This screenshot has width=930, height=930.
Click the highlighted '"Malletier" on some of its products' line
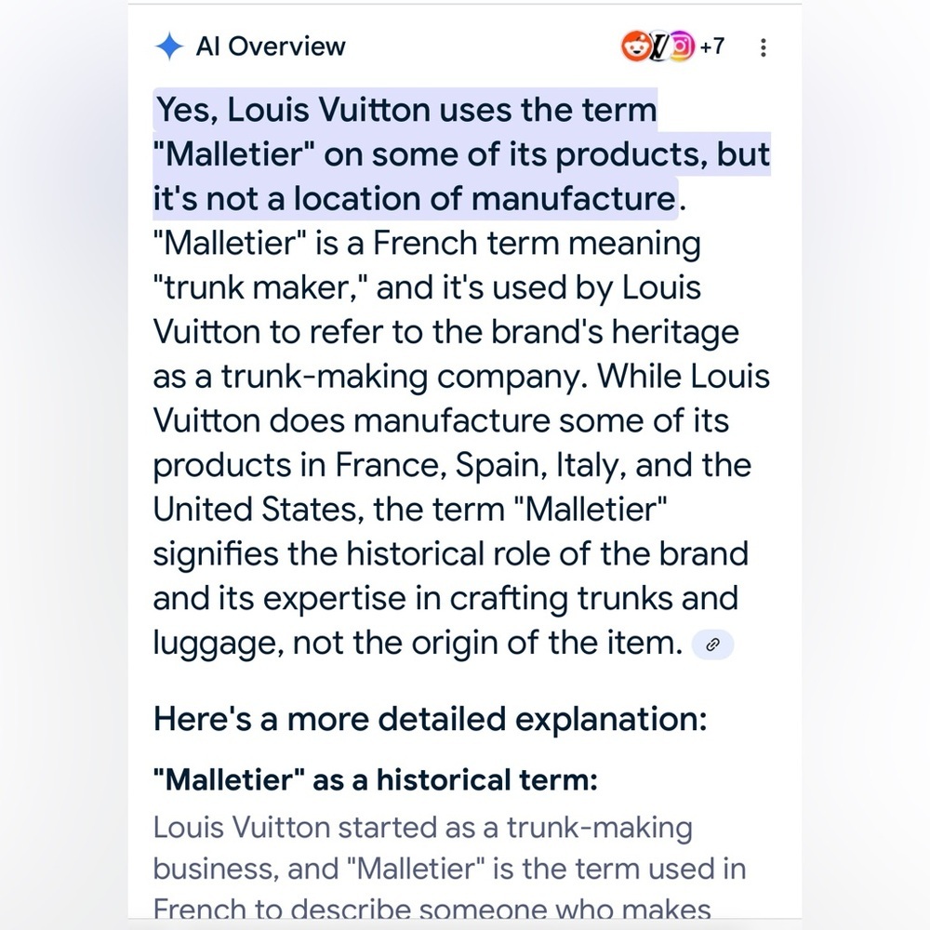coord(461,155)
